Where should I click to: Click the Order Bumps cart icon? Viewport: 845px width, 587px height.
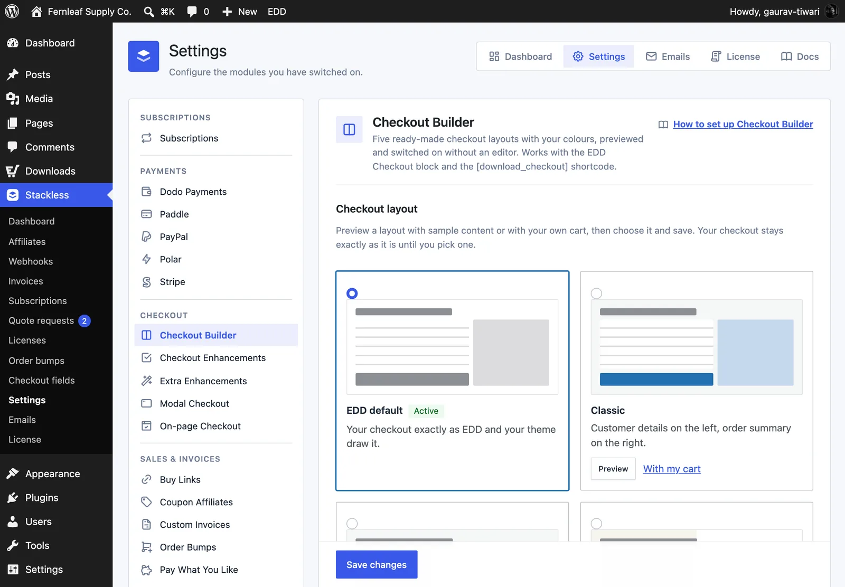[146, 547]
